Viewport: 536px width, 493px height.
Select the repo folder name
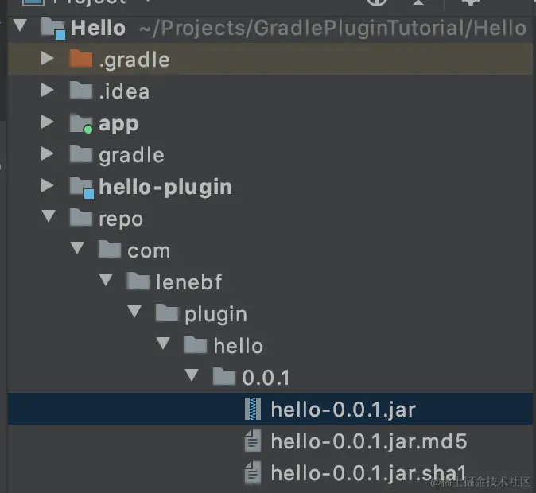[x=121, y=220]
